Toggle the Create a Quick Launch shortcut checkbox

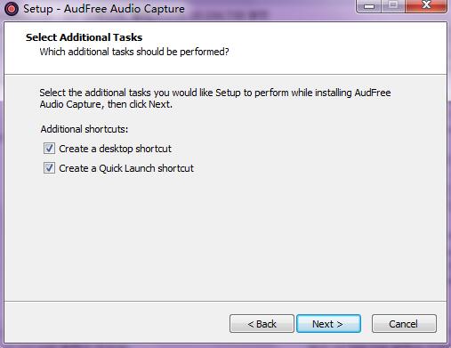(x=49, y=168)
